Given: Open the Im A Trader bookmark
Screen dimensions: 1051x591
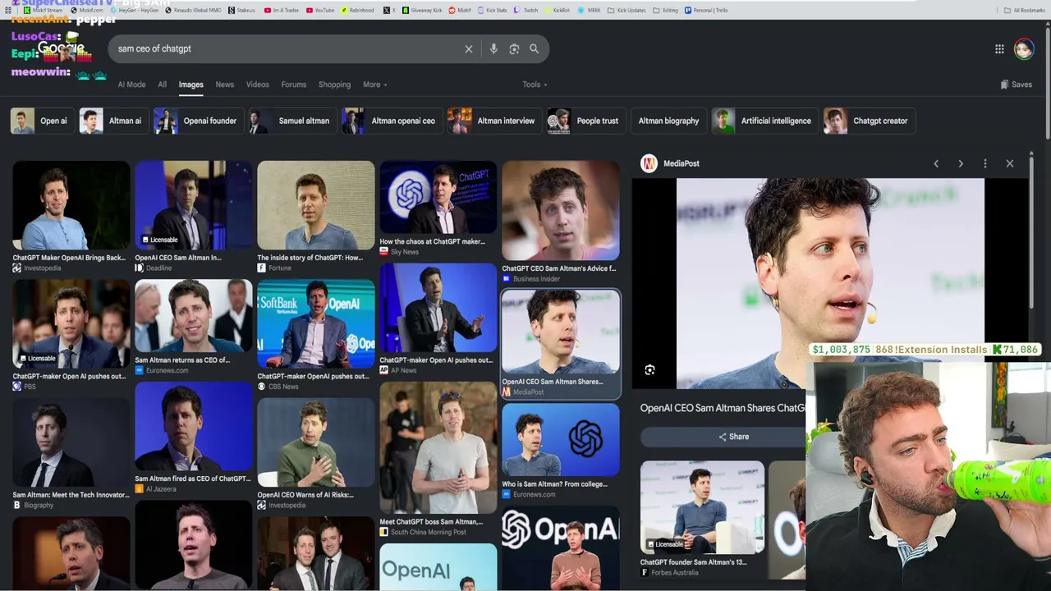Looking at the screenshot, I should 281,11.
